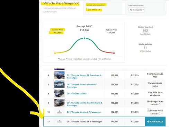Viewport: 169px width, 127px height.
Task: Open 2017 Toyota Sienna L 7-Passenger listing
Action: pos(84,112)
